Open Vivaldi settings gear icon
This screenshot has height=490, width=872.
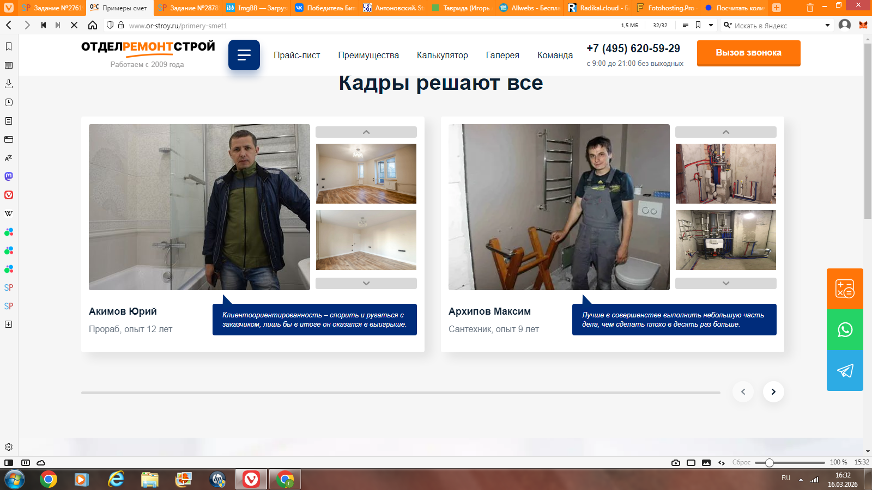[x=9, y=447]
